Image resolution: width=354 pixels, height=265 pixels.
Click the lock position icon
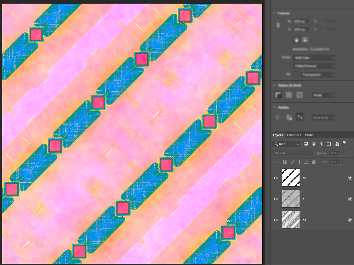(x=299, y=162)
